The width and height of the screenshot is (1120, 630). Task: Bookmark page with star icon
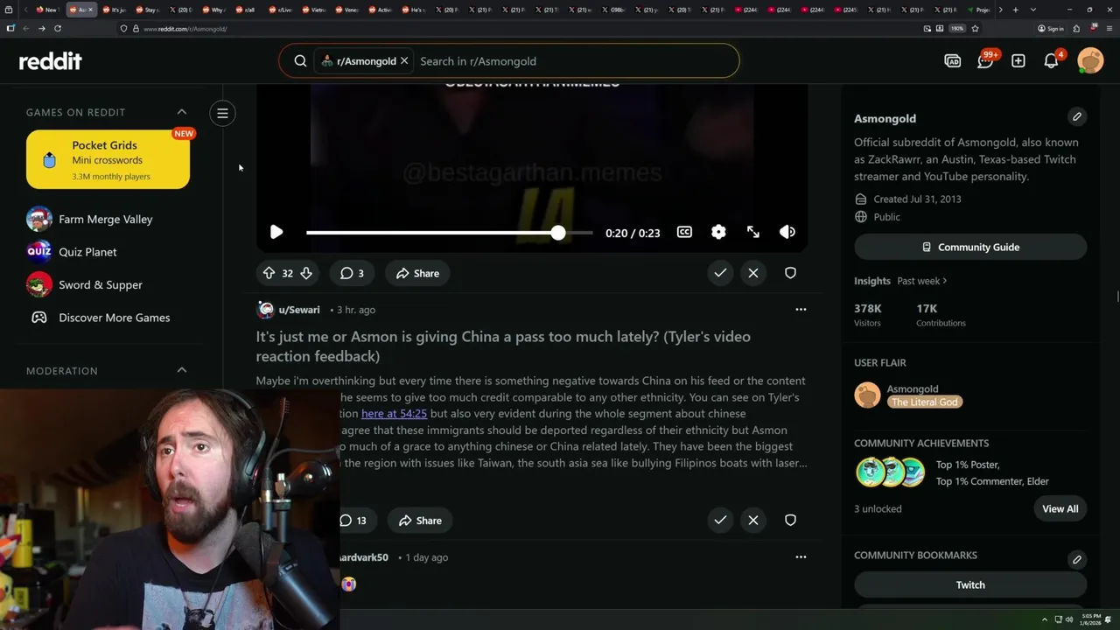point(975,28)
